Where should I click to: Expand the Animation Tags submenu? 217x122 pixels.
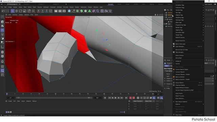[x=189, y=5]
